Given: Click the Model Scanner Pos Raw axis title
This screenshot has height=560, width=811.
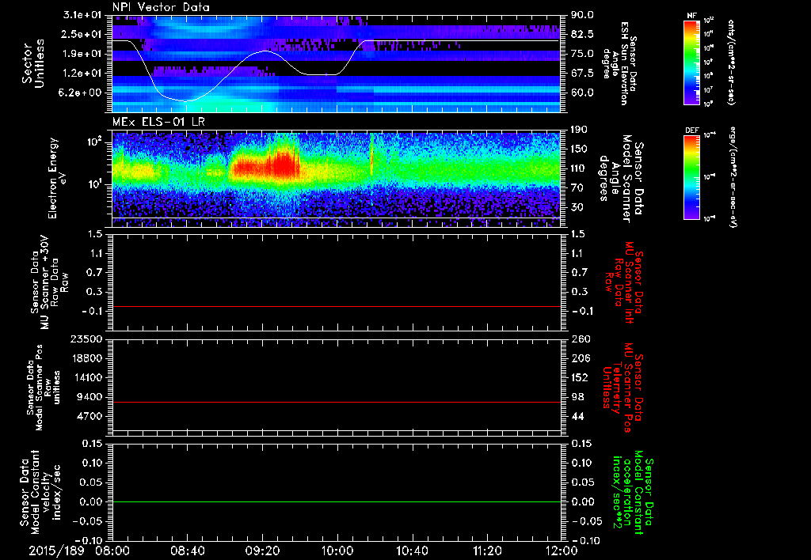Looking at the screenshot, I should (44, 388).
